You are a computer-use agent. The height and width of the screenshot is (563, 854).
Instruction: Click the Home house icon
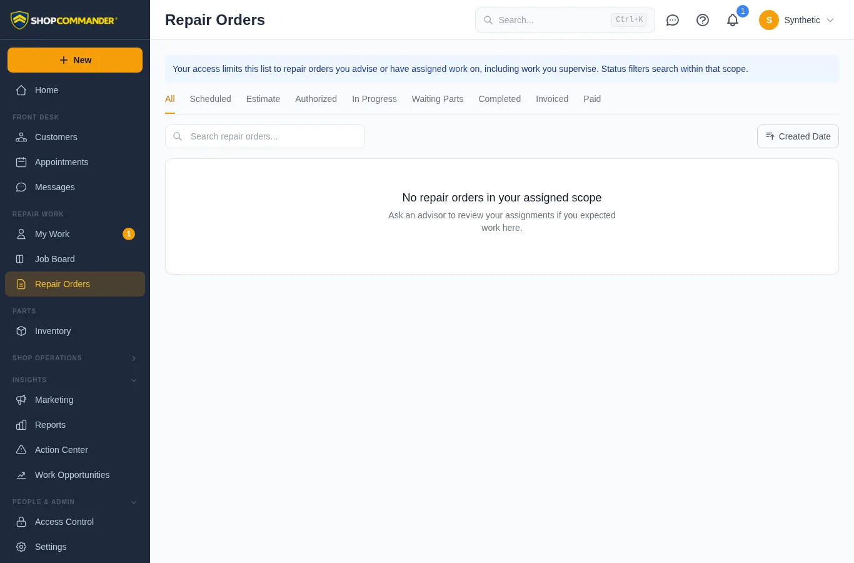(21, 90)
